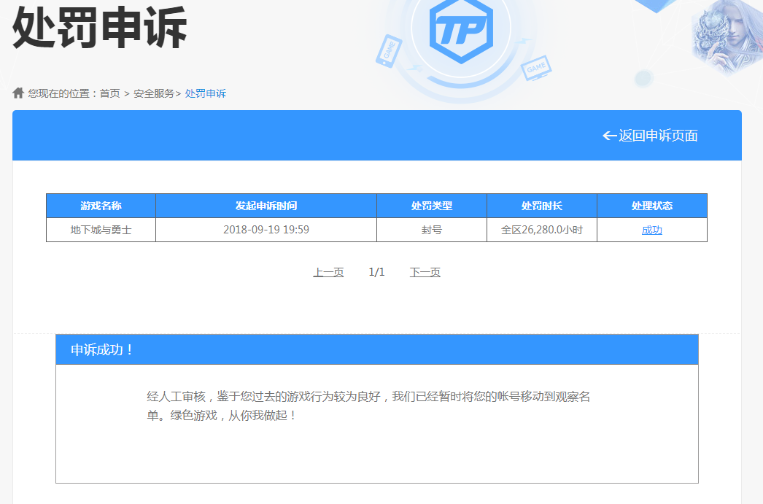The height and width of the screenshot is (504, 763).
Task: Select the 封号 penalty type cell
Action: point(432,230)
